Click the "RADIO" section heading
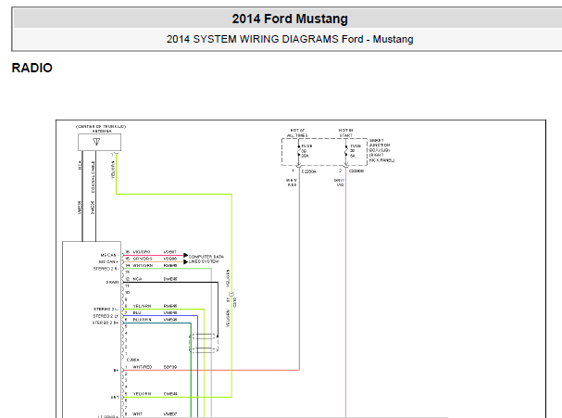Viewport: 562px width, 418px height. [x=31, y=68]
